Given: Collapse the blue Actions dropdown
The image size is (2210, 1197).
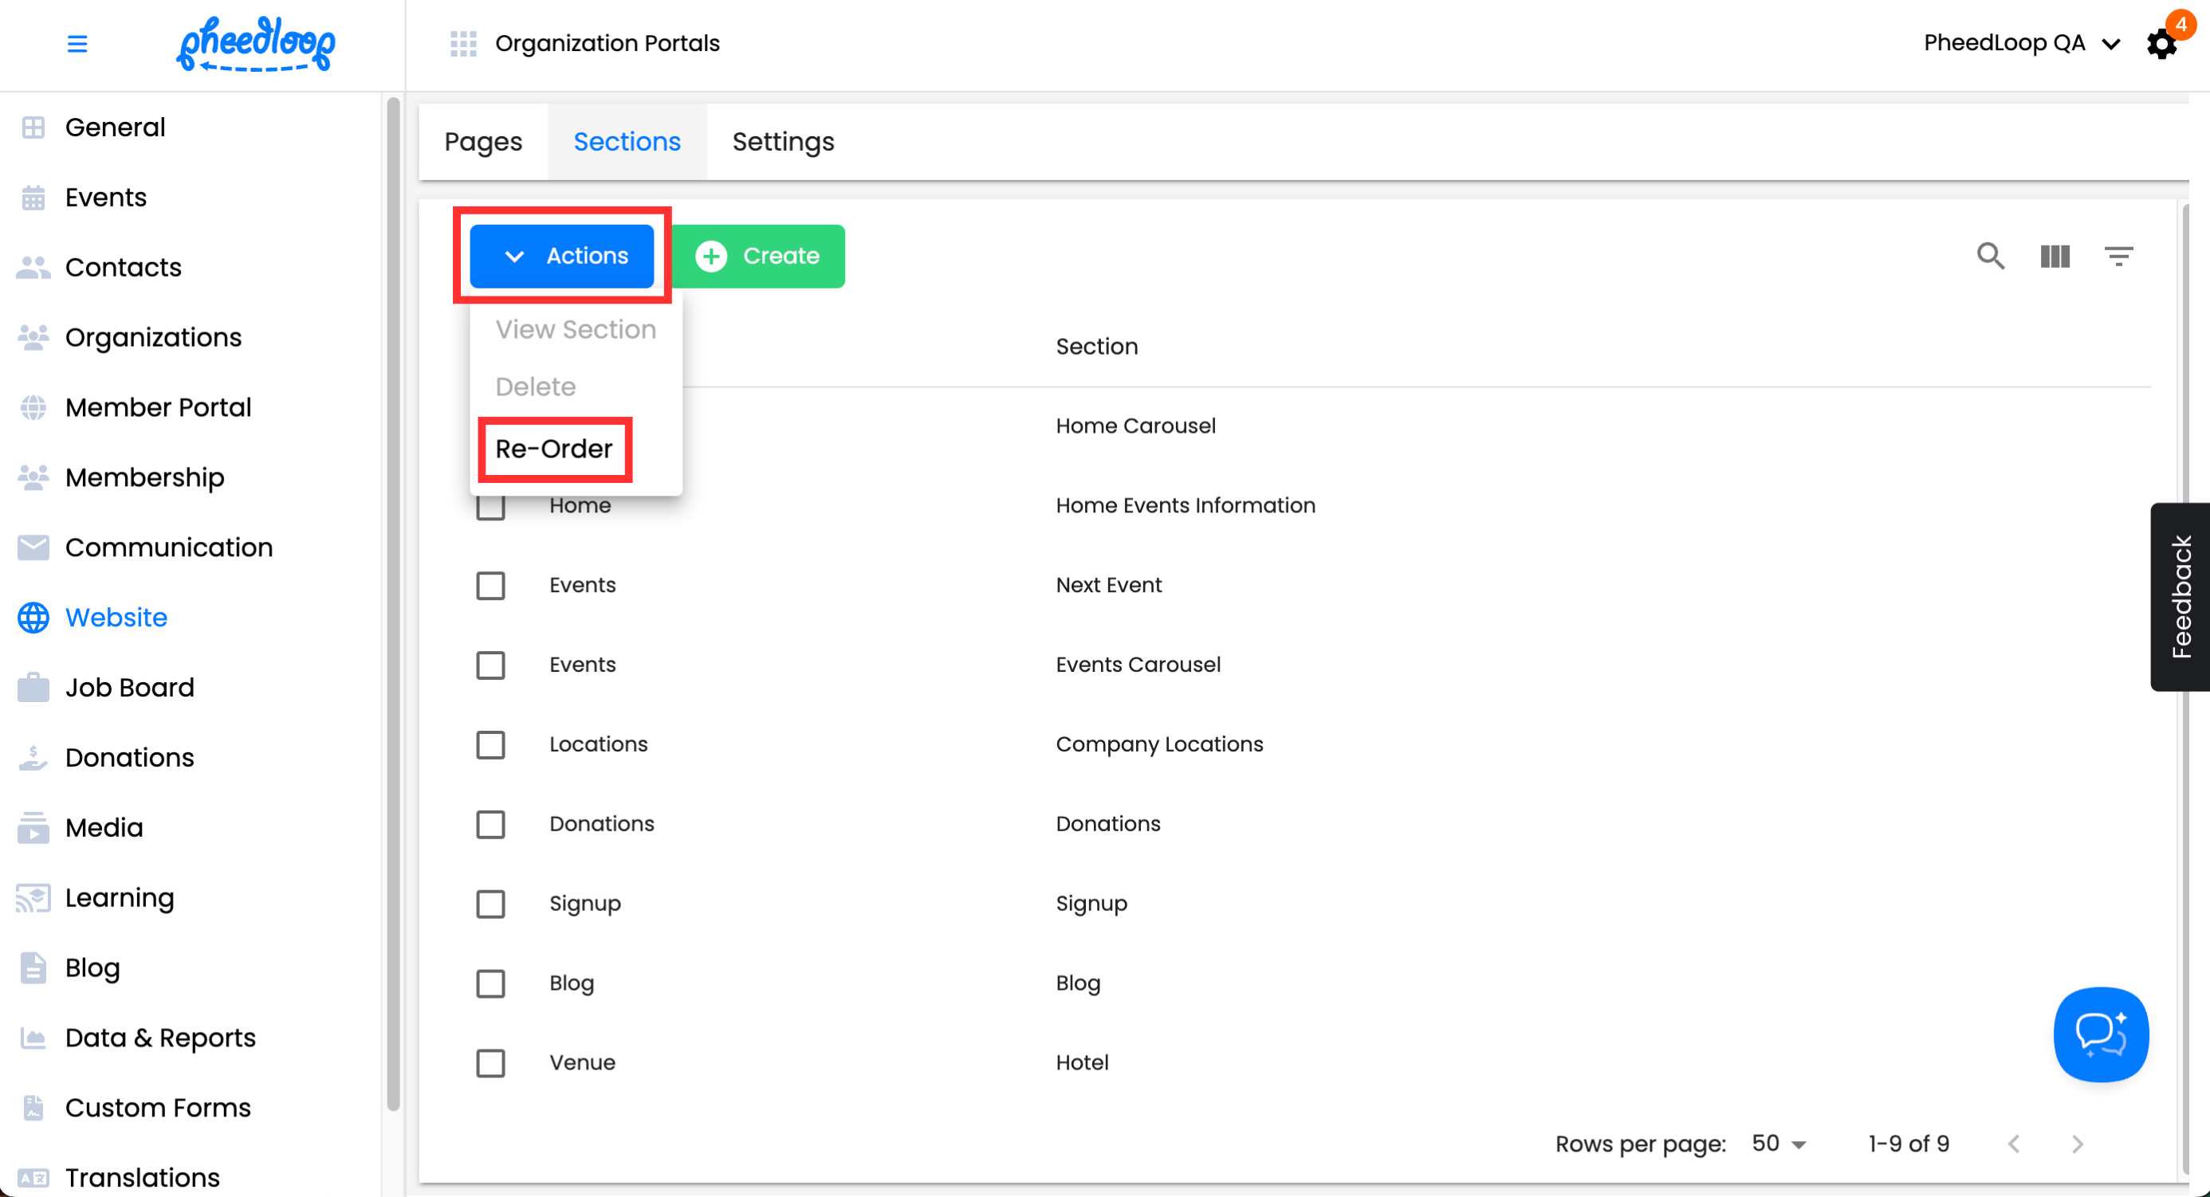Looking at the screenshot, I should point(562,256).
